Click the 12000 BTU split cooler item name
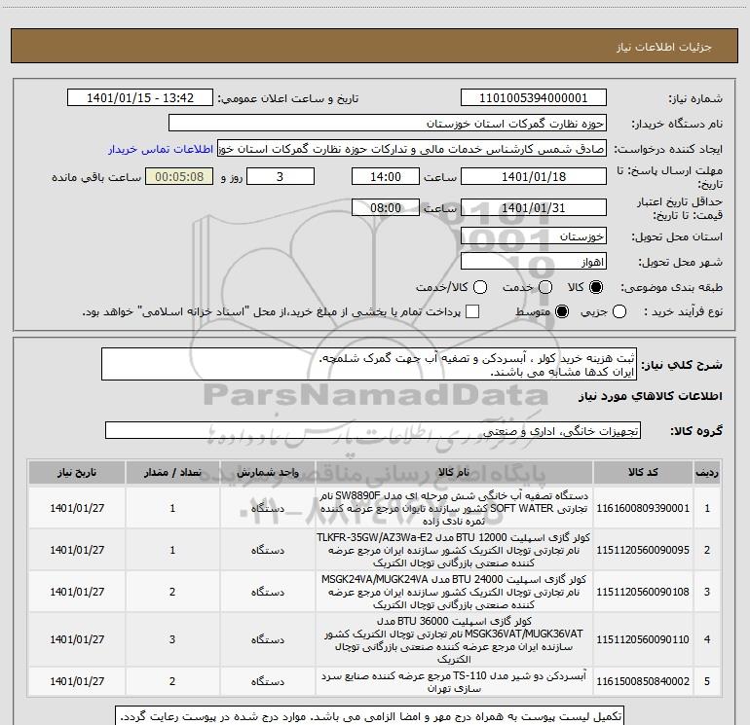750x725 pixels. [x=454, y=550]
